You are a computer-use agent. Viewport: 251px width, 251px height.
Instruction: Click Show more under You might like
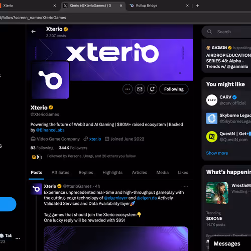pyautogui.click(x=217, y=153)
